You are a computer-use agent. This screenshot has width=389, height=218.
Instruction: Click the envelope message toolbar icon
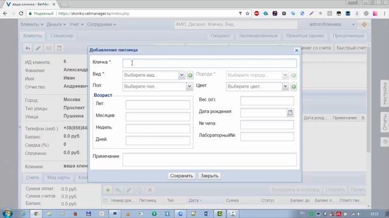[x=49, y=48]
